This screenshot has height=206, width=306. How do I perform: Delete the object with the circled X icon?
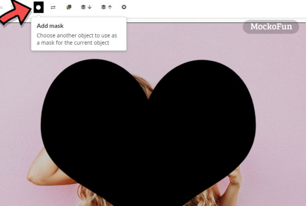(124, 7)
